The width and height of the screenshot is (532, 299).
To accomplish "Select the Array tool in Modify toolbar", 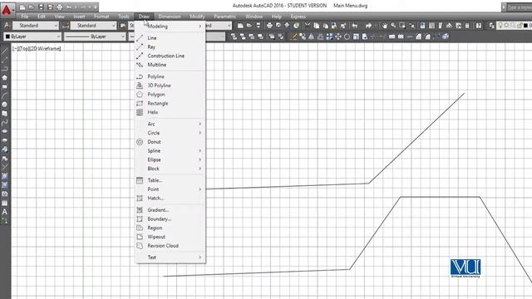I will coord(329,37).
